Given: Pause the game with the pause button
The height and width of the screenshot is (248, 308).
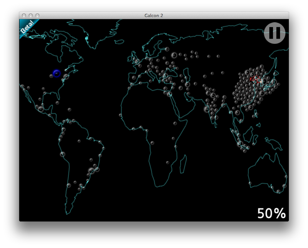Looking at the screenshot, I should click(x=274, y=33).
